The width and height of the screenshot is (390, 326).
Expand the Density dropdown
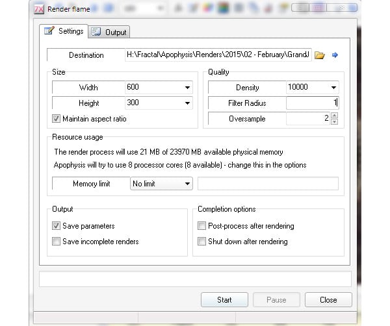coord(333,88)
